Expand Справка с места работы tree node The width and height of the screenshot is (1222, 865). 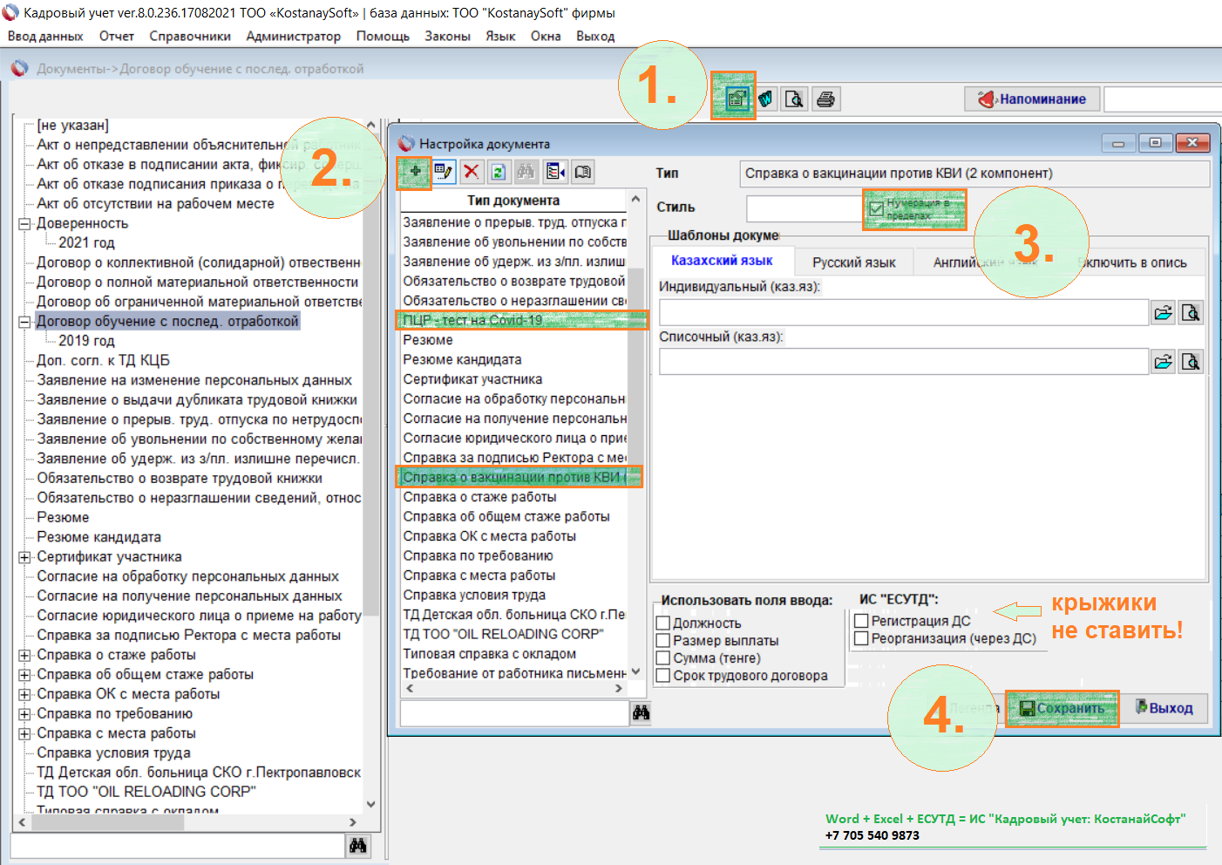pyautogui.click(x=25, y=733)
